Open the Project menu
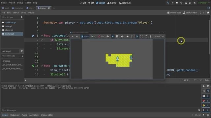The image size is (211, 118). click(x=12, y=3)
